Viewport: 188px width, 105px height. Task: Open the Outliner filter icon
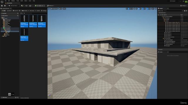[x=159, y=11]
